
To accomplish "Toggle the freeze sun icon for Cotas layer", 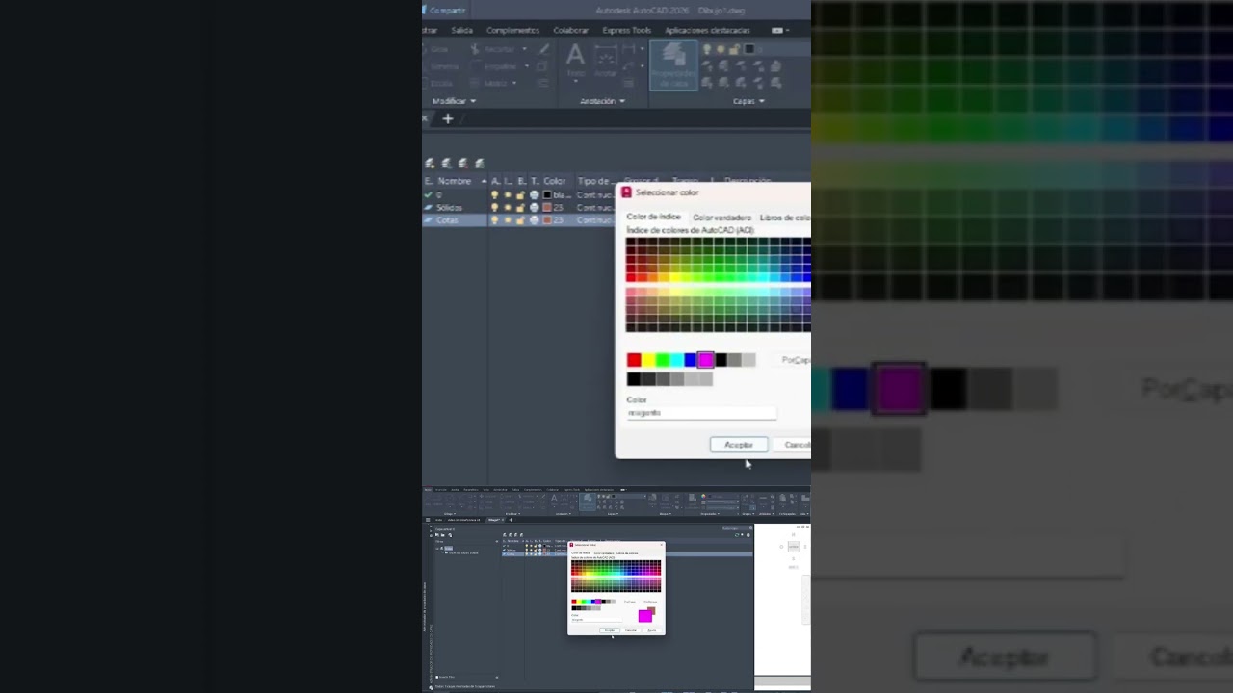I will 508,219.
